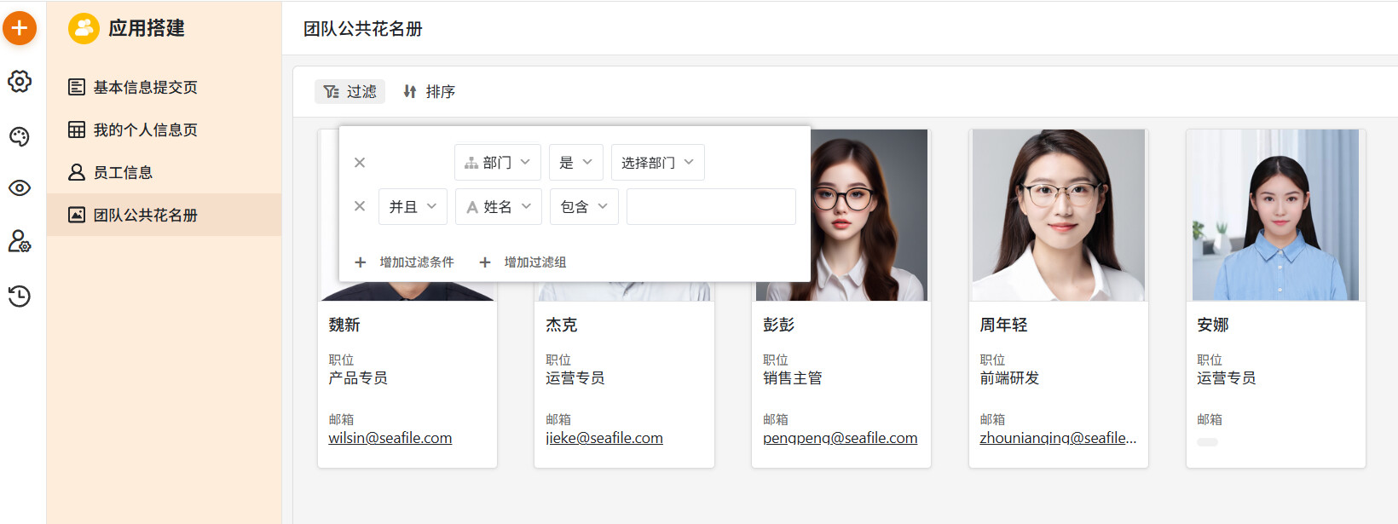Click 增加过滤条件 to add a filter
The image size is (1398, 524).
tap(405, 262)
